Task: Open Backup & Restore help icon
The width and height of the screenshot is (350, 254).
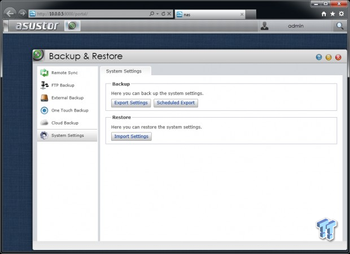Action: pos(319,57)
